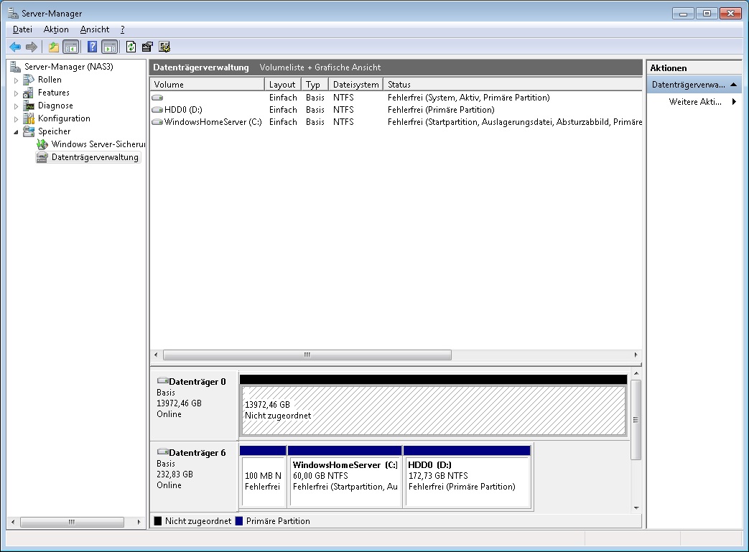The width and height of the screenshot is (749, 552).
Task: Click the blue Primäre Partition legend swatch
Action: click(239, 521)
